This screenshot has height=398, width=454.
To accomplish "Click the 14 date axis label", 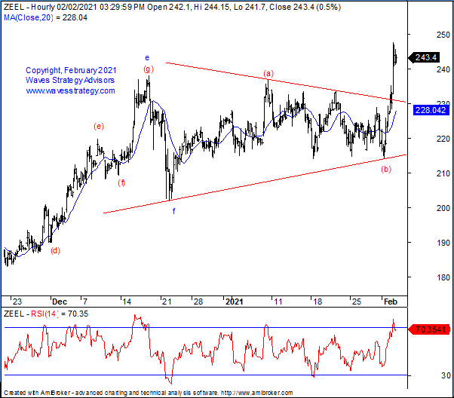I will [127, 302].
